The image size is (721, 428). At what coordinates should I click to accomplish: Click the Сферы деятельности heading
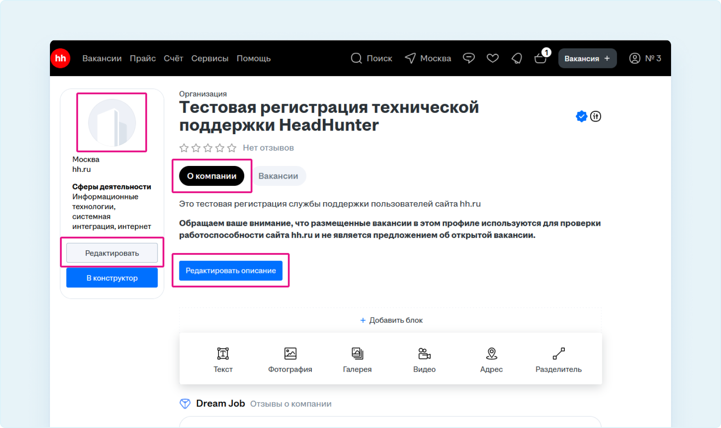[112, 187]
